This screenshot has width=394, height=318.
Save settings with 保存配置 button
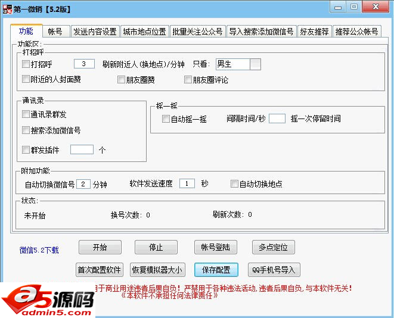coord(216,270)
